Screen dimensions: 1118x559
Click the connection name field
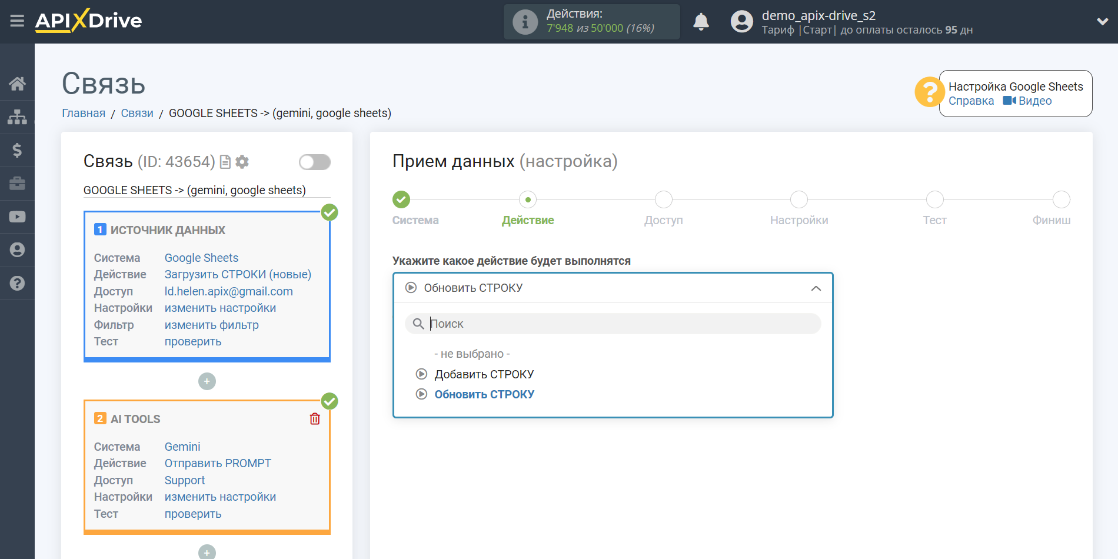tap(207, 190)
